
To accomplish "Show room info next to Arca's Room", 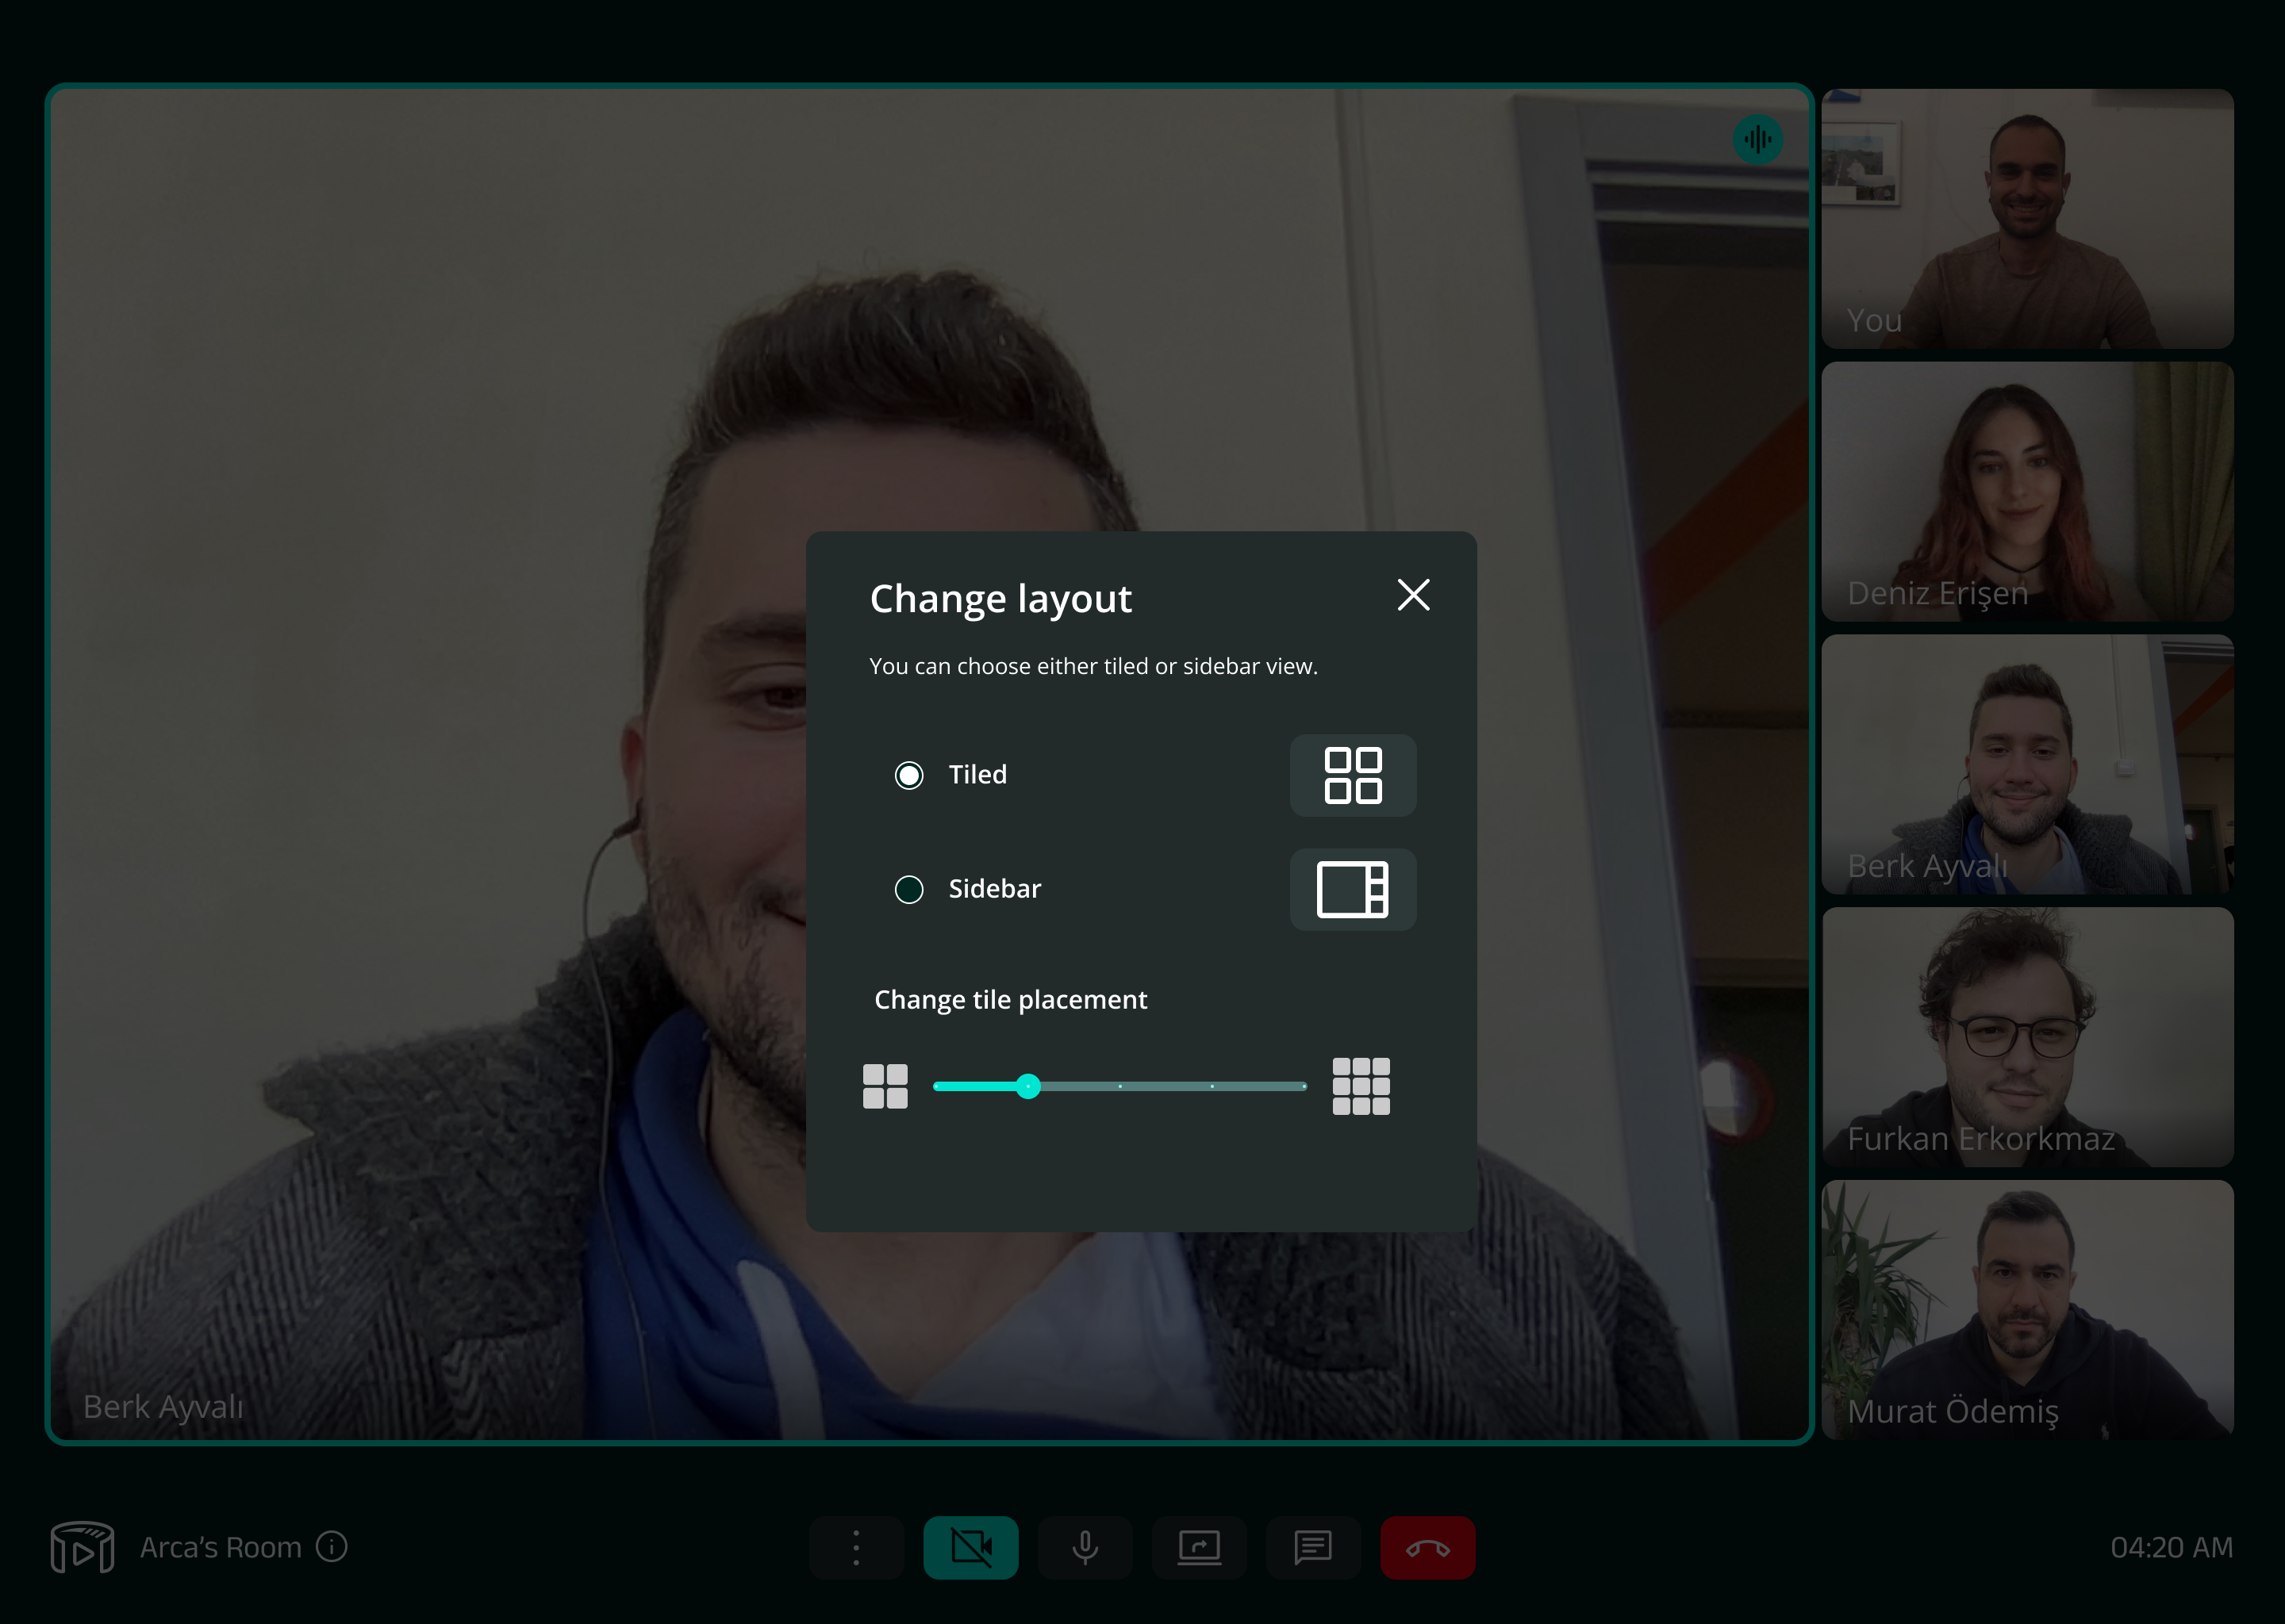I will click(332, 1547).
